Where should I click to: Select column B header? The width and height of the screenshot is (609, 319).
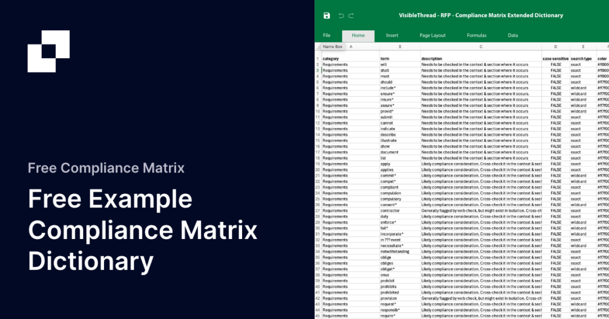[400, 46]
